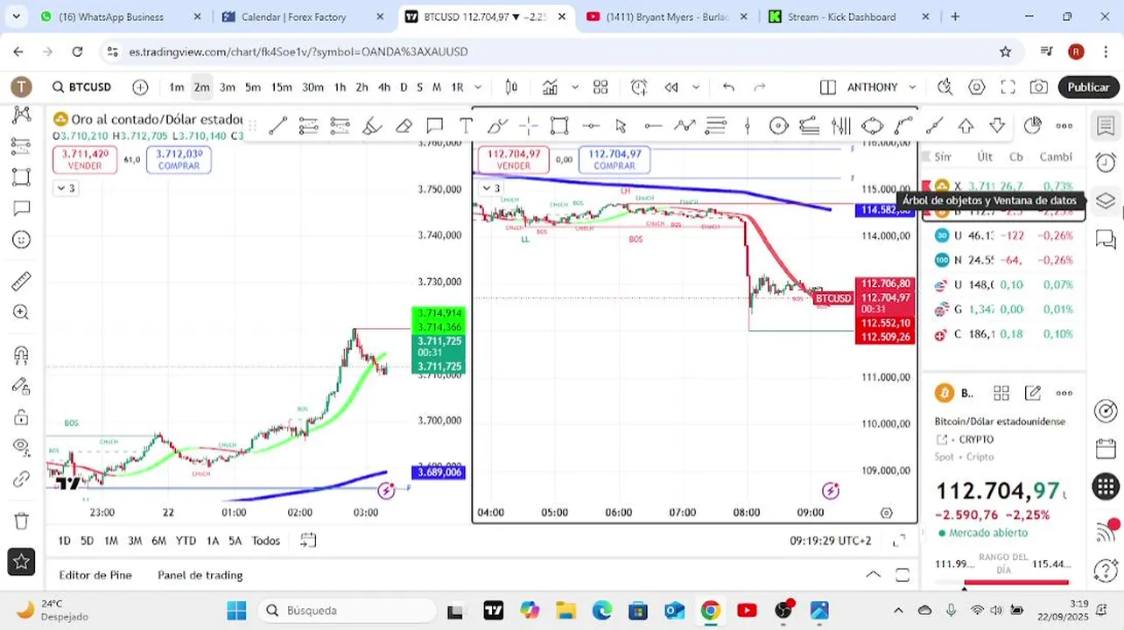Select the arrow cursor tool in the floating toolbar

pos(622,126)
